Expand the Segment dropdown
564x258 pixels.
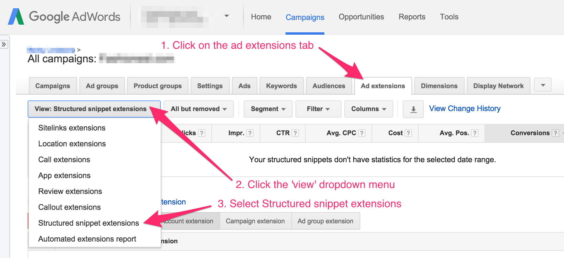coord(268,109)
